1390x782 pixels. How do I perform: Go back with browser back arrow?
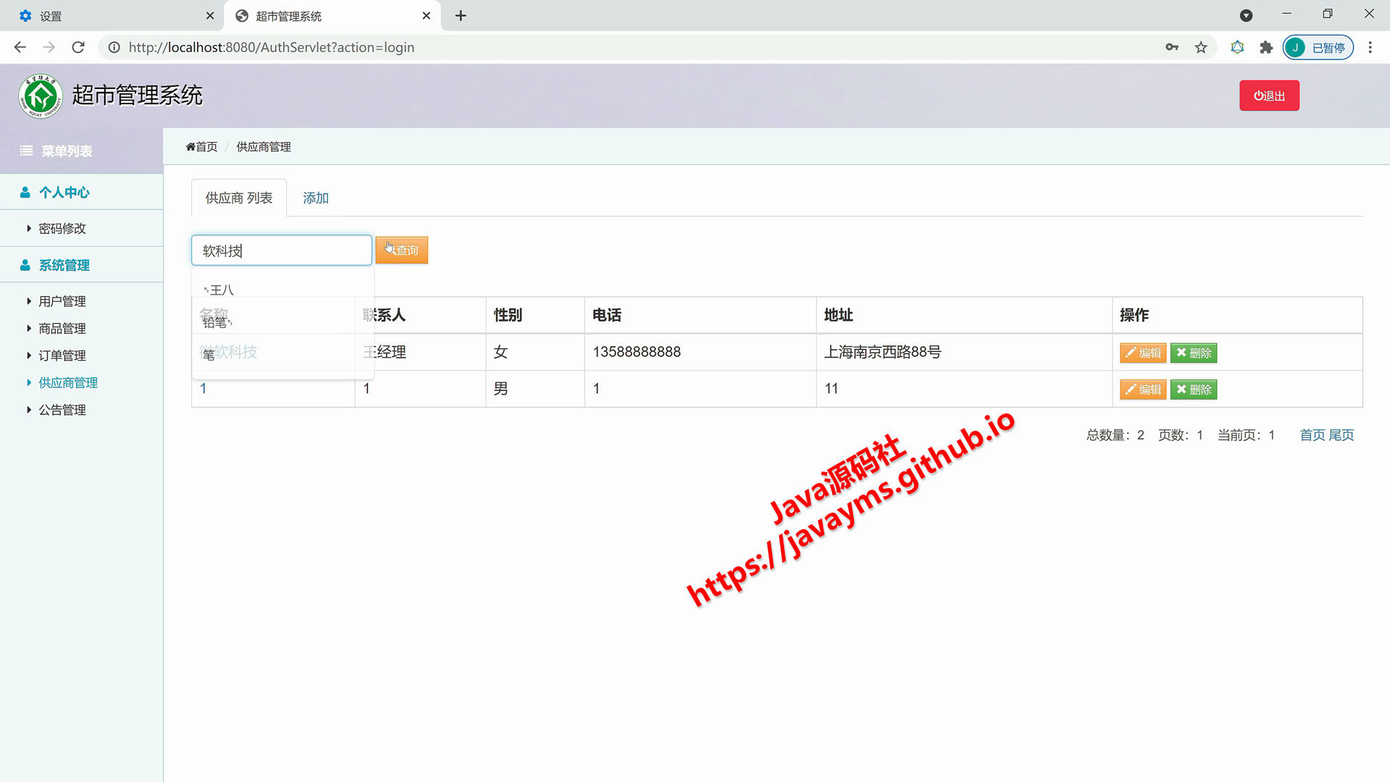coord(20,47)
